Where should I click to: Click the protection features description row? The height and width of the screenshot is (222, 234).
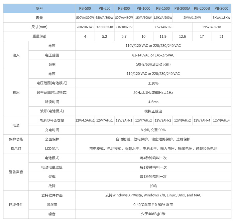click(x=153, y=139)
